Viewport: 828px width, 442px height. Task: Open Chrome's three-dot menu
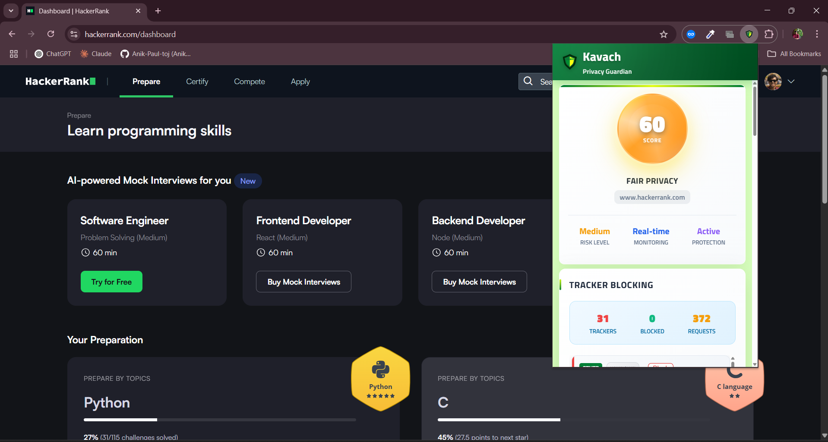click(x=817, y=34)
